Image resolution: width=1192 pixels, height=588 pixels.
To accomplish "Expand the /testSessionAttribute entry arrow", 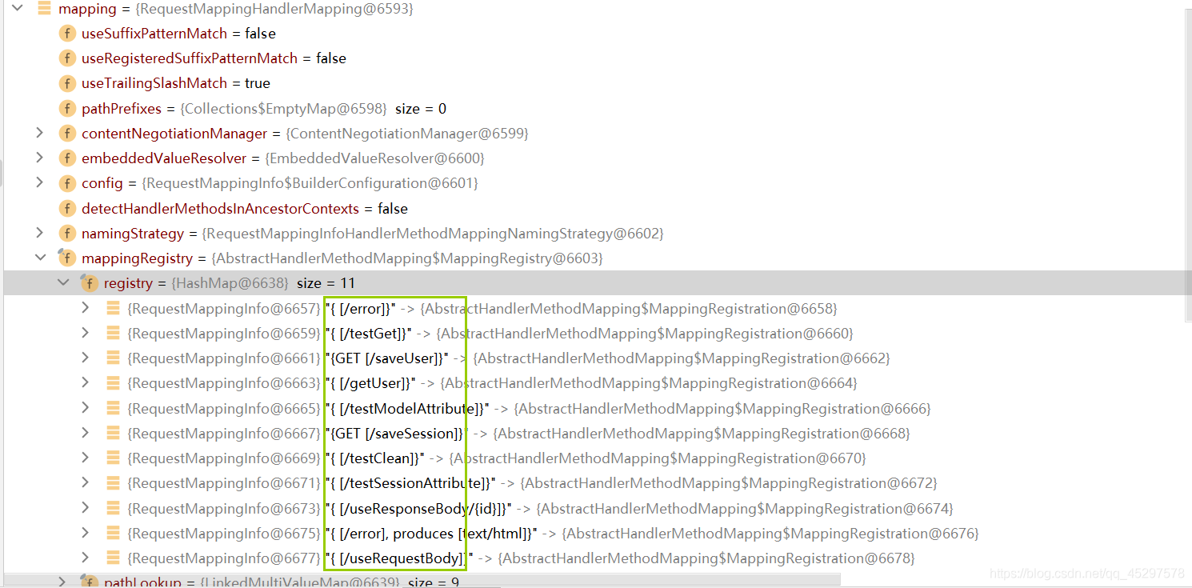I will point(86,482).
